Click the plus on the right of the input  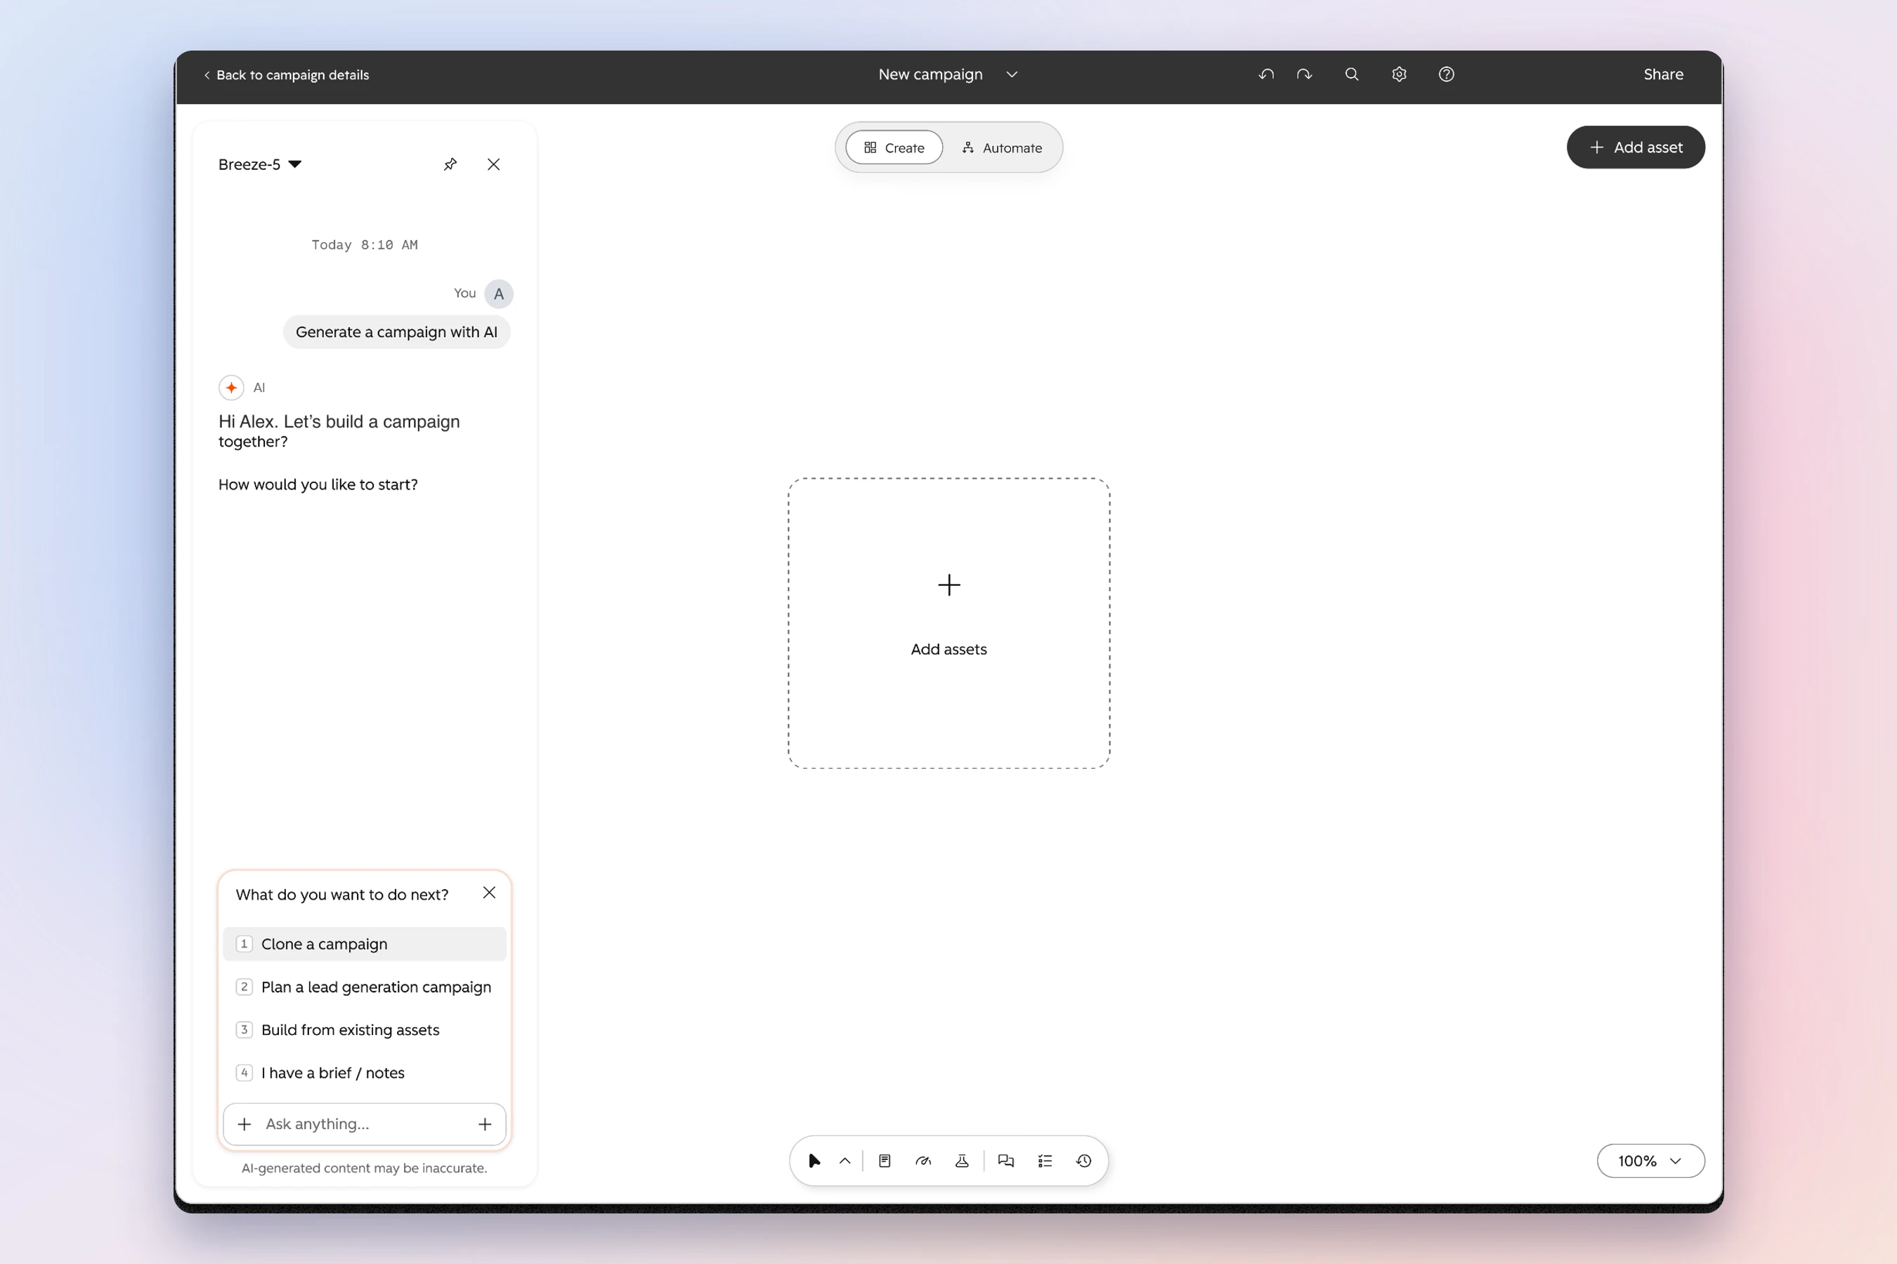click(x=485, y=1124)
